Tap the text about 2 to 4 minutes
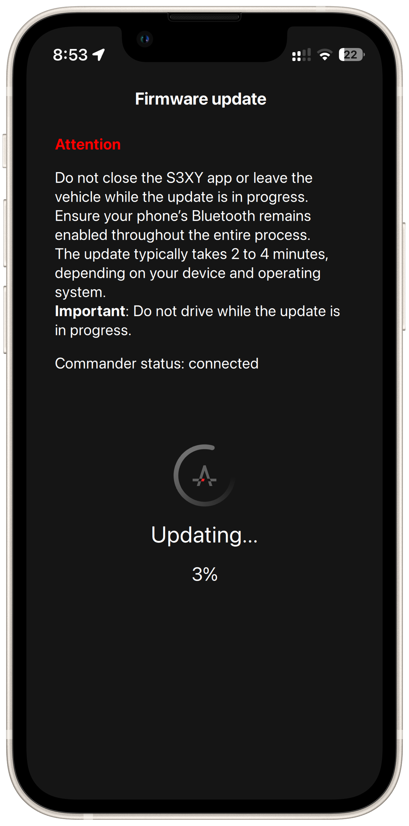 pyautogui.click(x=192, y=254)
